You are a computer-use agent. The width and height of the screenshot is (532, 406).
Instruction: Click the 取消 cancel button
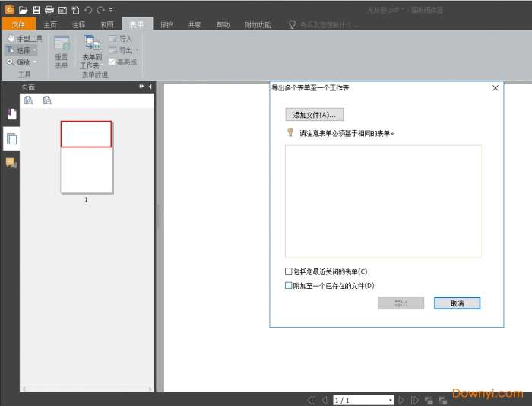point(457,303)
